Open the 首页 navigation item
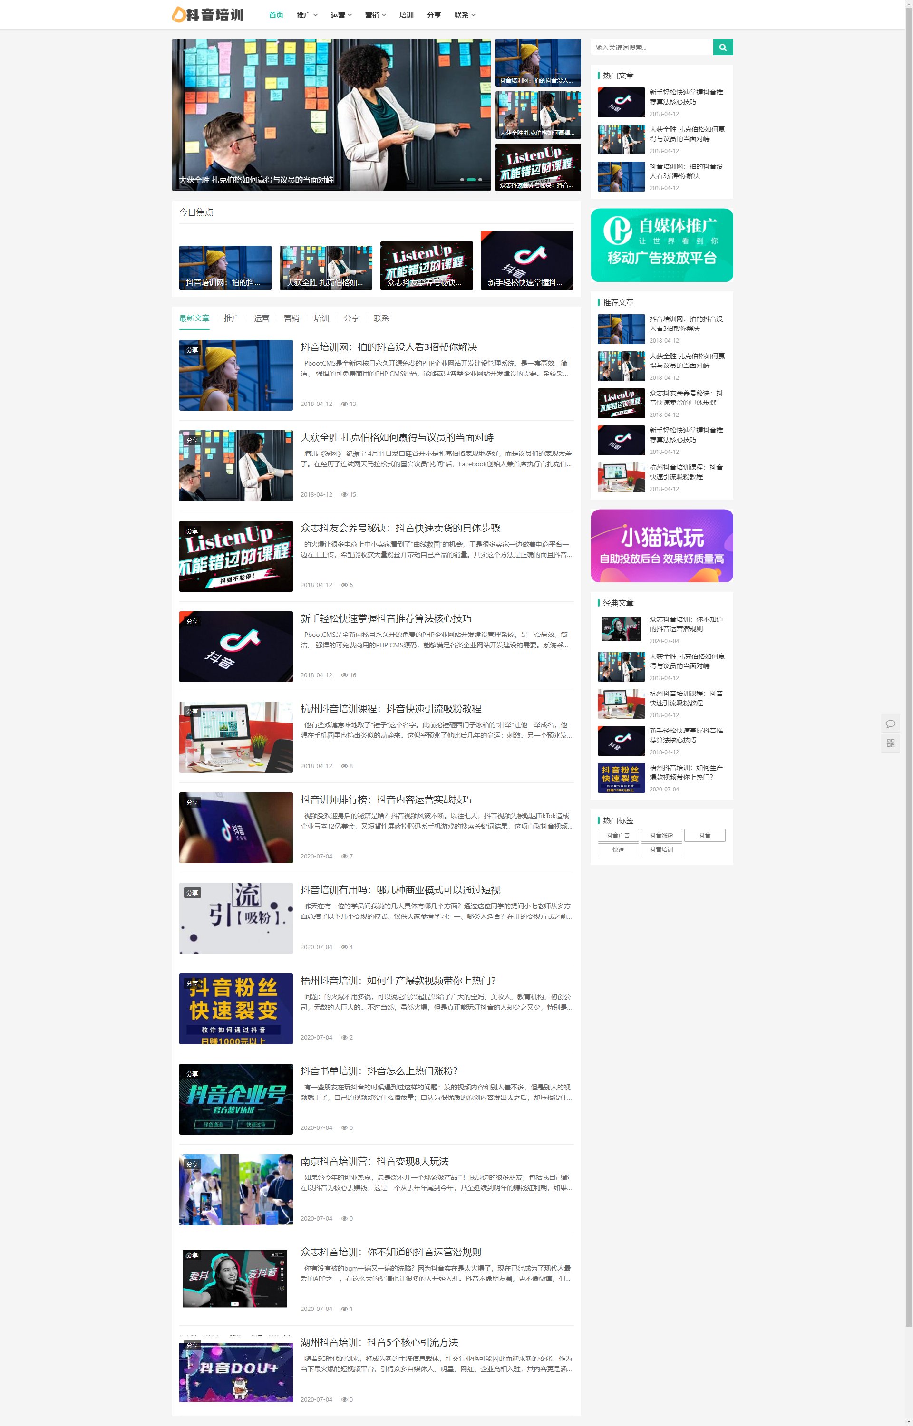Image resolution: width=913 pixels, height=1426 pixels. pyautogui.click(x=276, y=15)
